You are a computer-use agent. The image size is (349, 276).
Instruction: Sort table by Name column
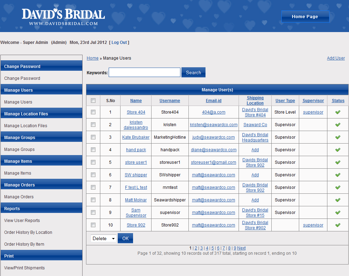(136, 100)
